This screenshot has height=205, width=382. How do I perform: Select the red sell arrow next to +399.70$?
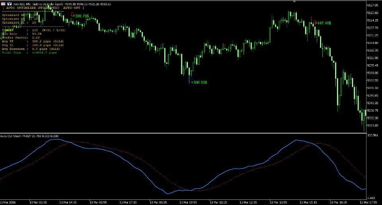click(72, 14)
